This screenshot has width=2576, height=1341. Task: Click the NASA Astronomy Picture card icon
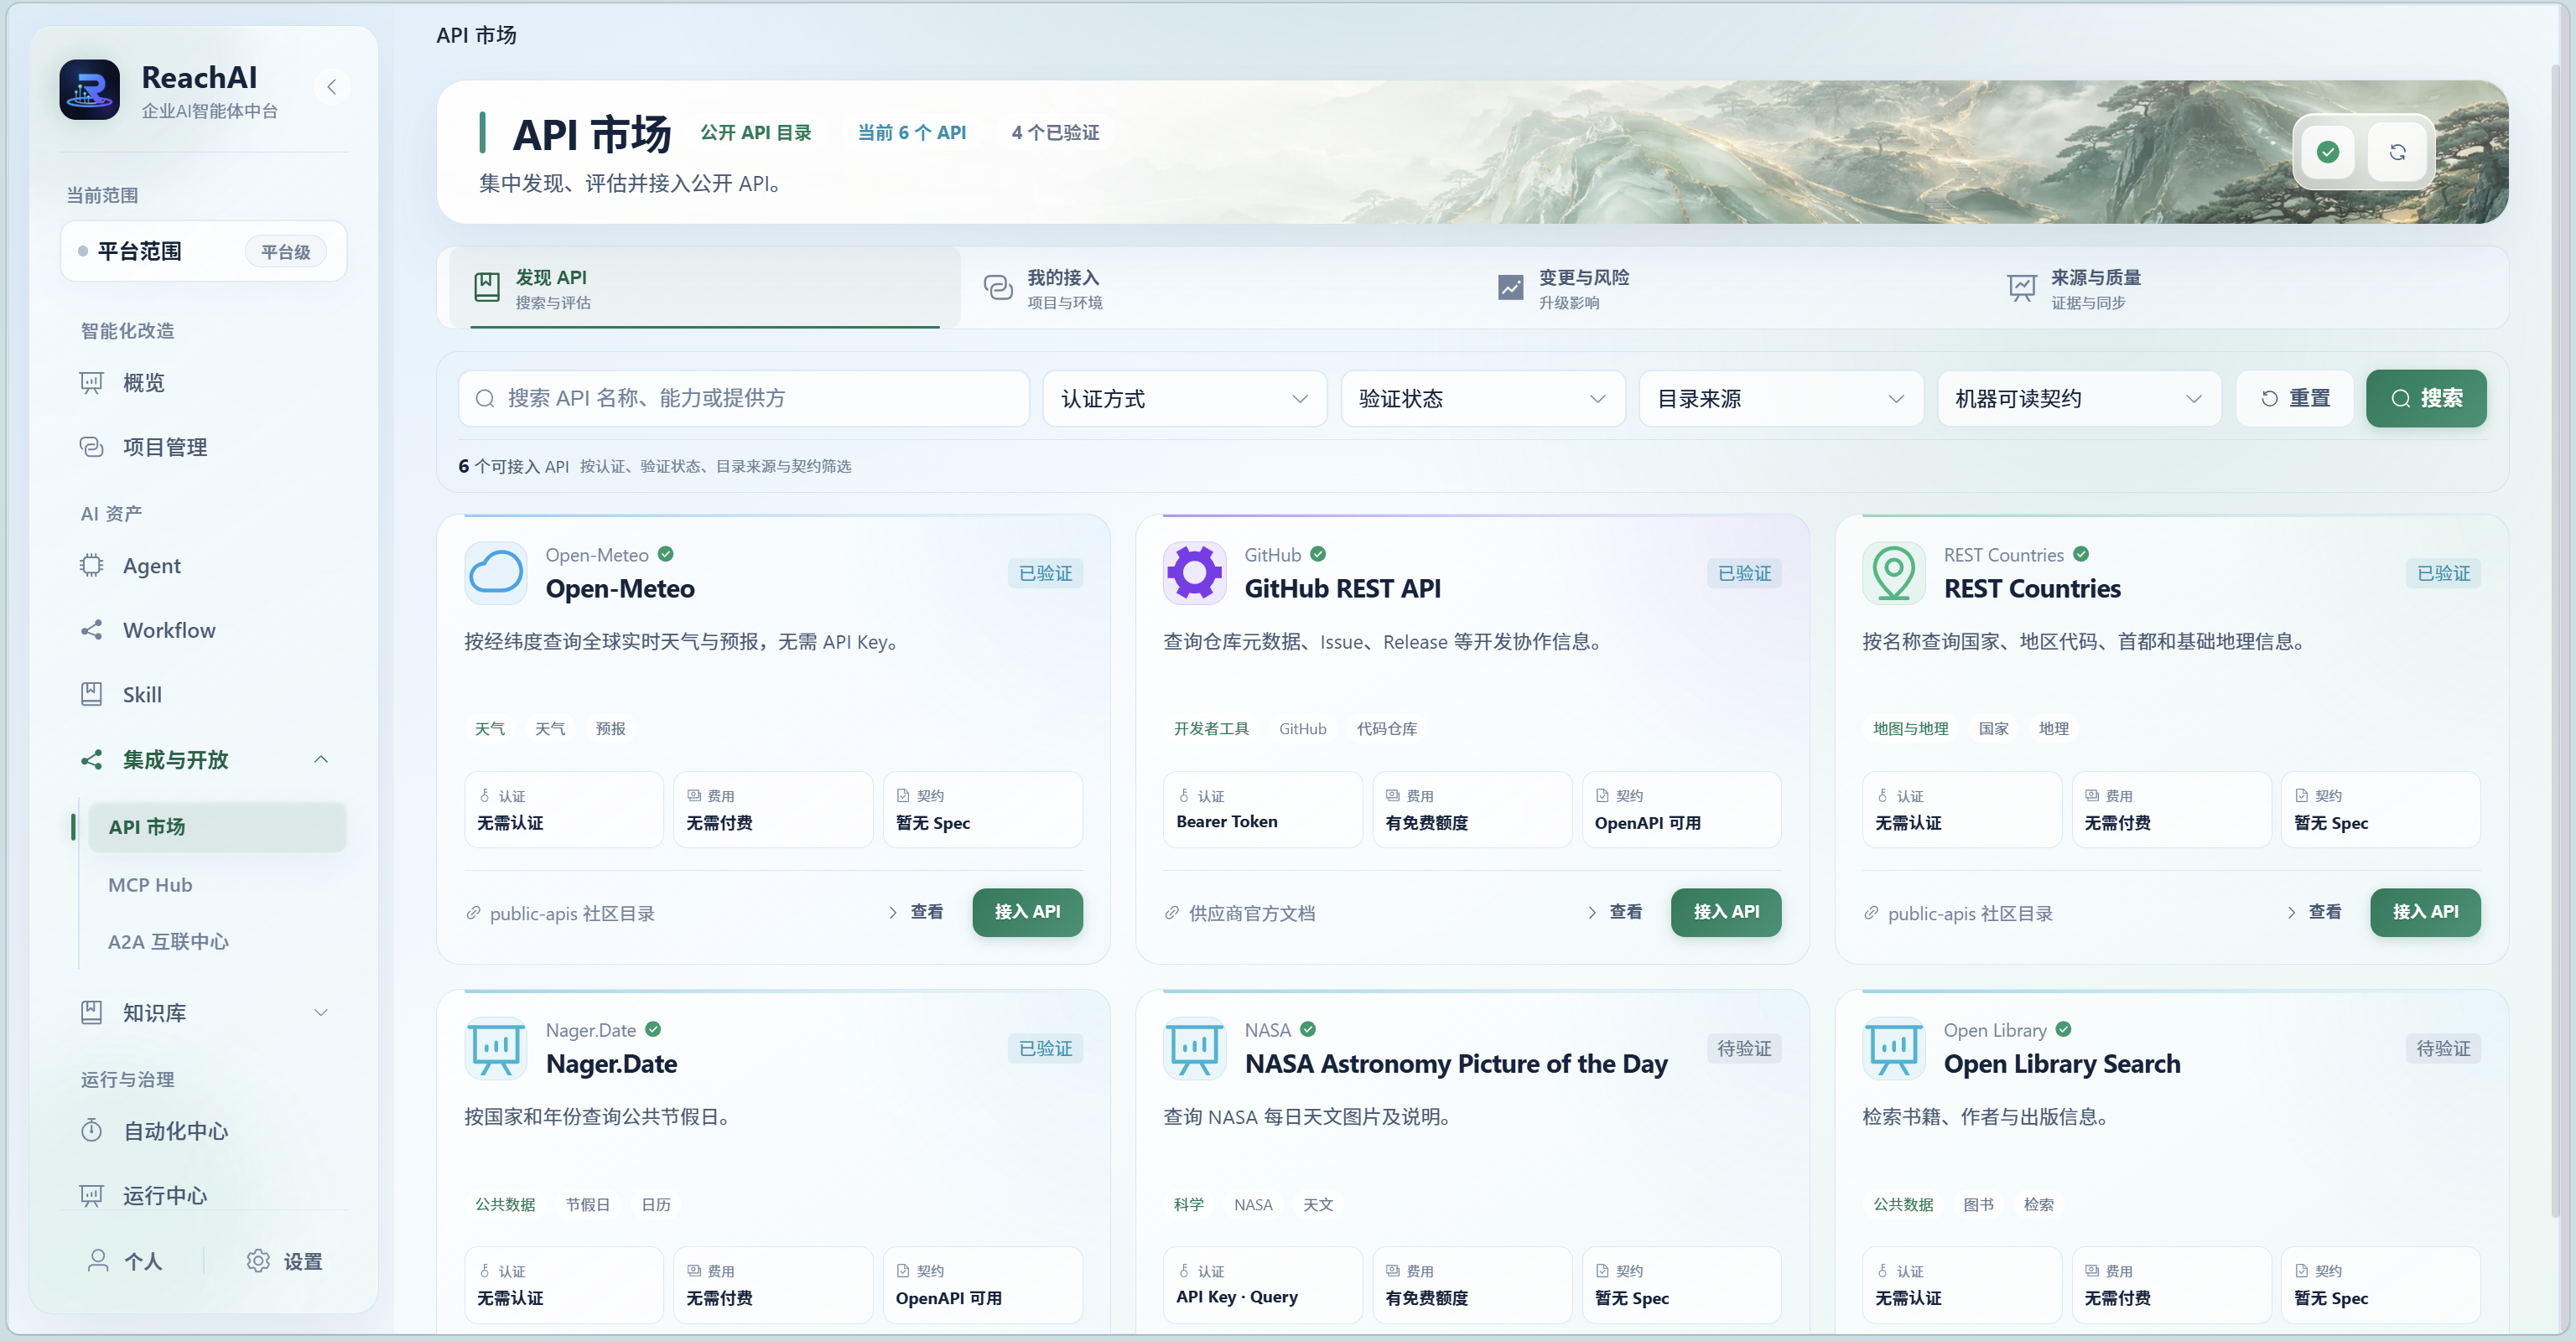pos(1195,1047)
